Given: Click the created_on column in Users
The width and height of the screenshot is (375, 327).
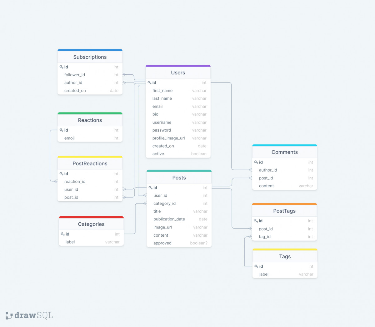Looking at the screenshot, I should pyautogui.click(x=178, y=146).
